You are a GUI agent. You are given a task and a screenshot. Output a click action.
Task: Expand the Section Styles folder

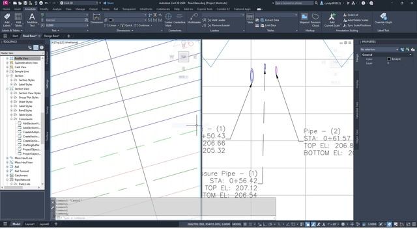12,80
